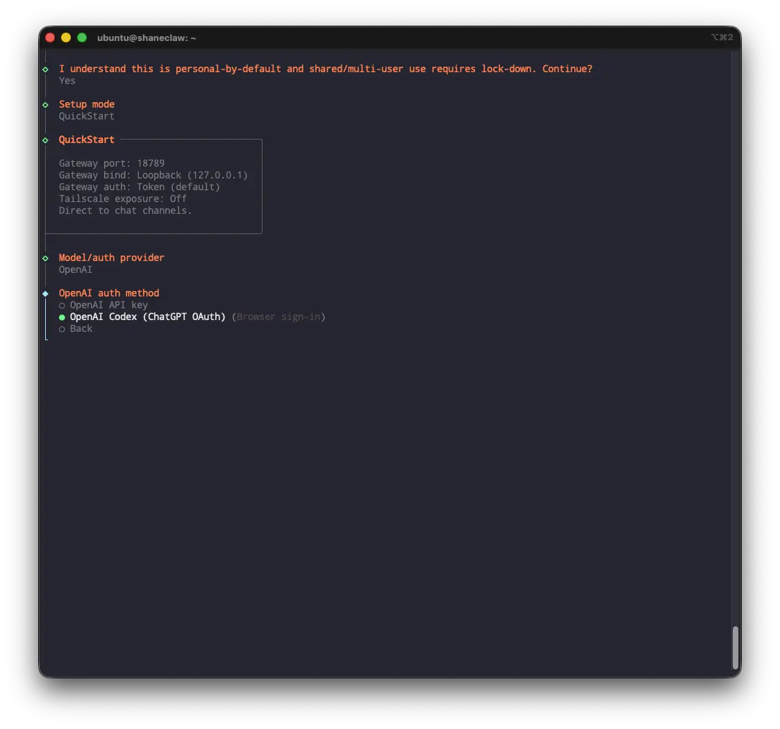Click the green zoom window button
This screenshot has width=780, height=729.
pyautogui.click(x=82, y=37)
